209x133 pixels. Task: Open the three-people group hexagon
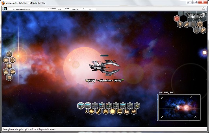pyautogui.click(x=9, y=66)
